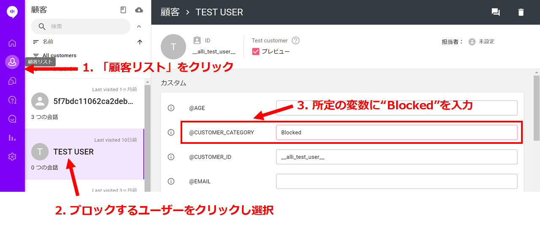Click the cloud download icon
Screen dimensions: 540x225
click(139, 10)
